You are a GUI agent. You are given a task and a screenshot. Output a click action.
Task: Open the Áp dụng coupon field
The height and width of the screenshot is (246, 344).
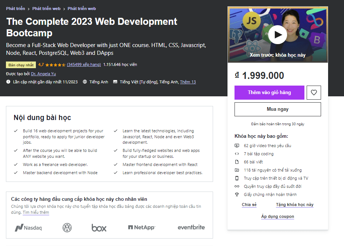point(277,216)
